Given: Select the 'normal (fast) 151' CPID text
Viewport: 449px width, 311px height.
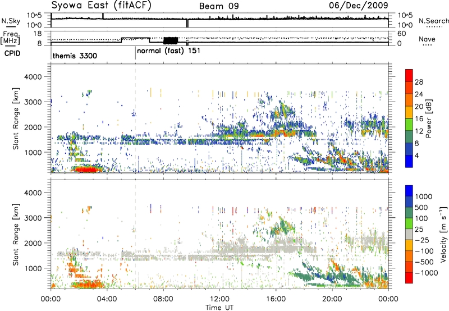Looking at the screenshot, I should click(x=168, y=51).
